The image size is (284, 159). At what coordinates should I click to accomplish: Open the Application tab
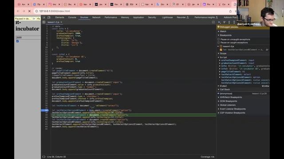click(x=138, y=18)
